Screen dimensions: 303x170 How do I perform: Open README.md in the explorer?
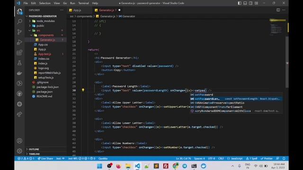[44, 96]
